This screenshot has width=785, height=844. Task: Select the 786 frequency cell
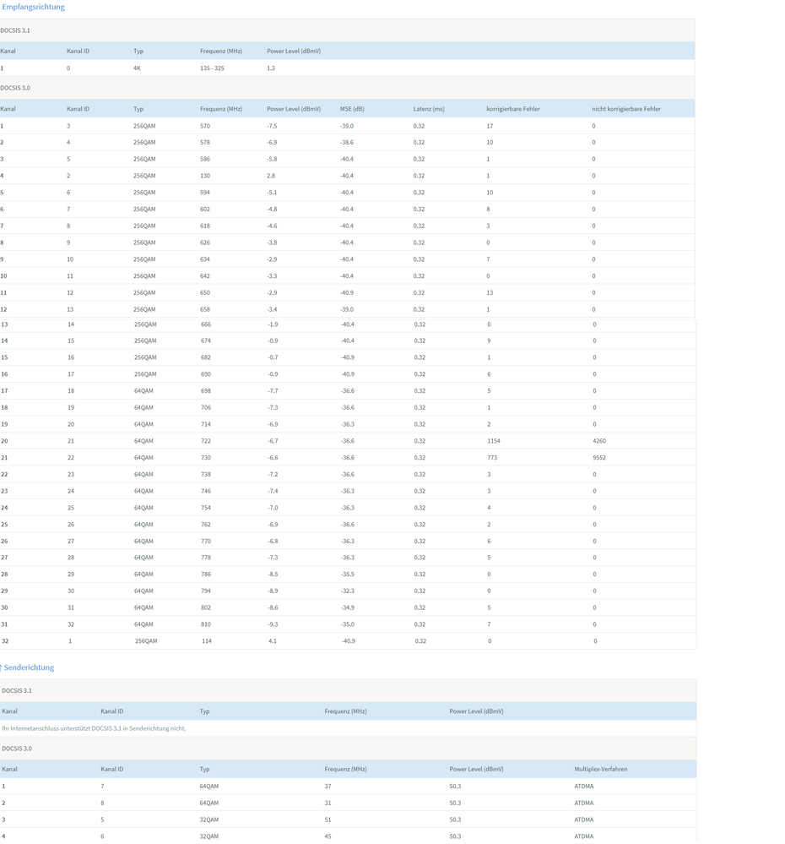coord(206,574)
